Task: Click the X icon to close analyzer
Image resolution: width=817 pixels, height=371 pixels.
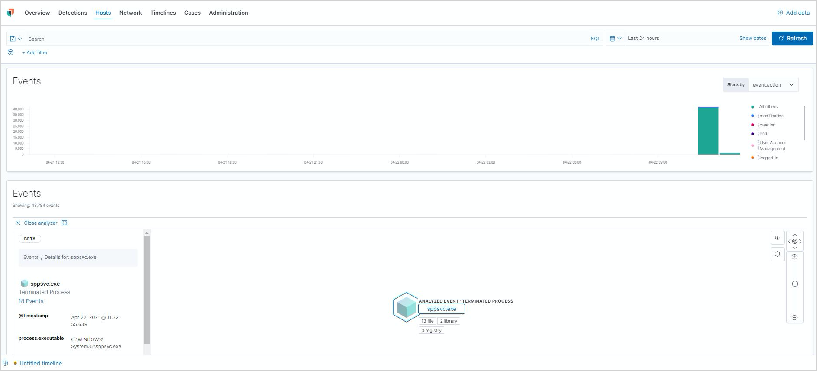Action: (x=18, y=223)
